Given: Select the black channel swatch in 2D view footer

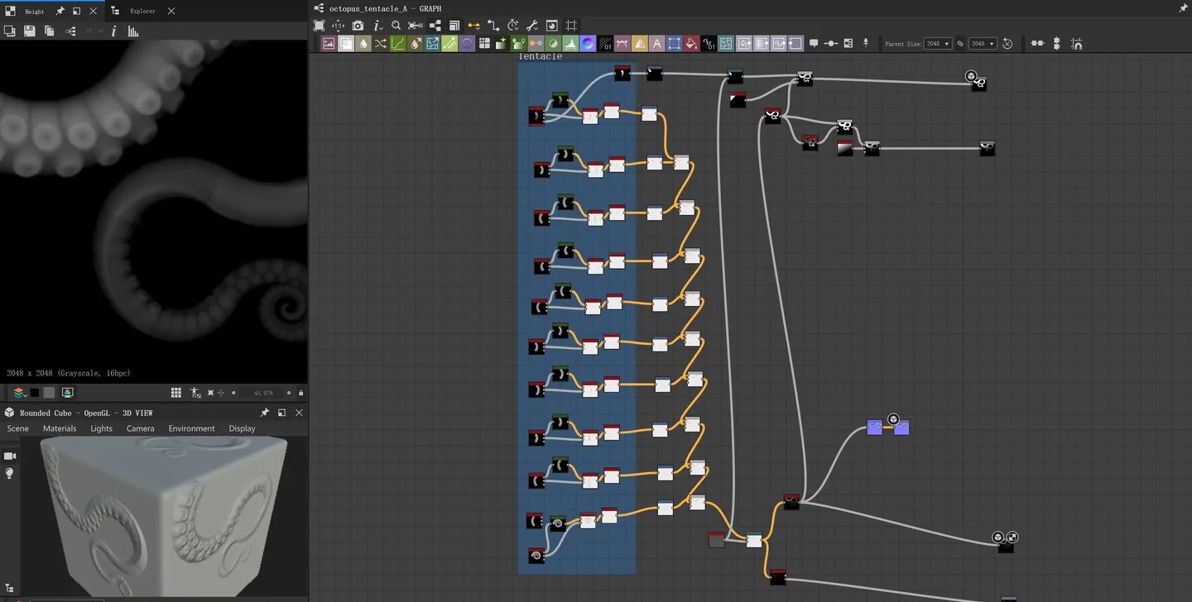Looking at the screenshot, I should [x=35, y=393].
